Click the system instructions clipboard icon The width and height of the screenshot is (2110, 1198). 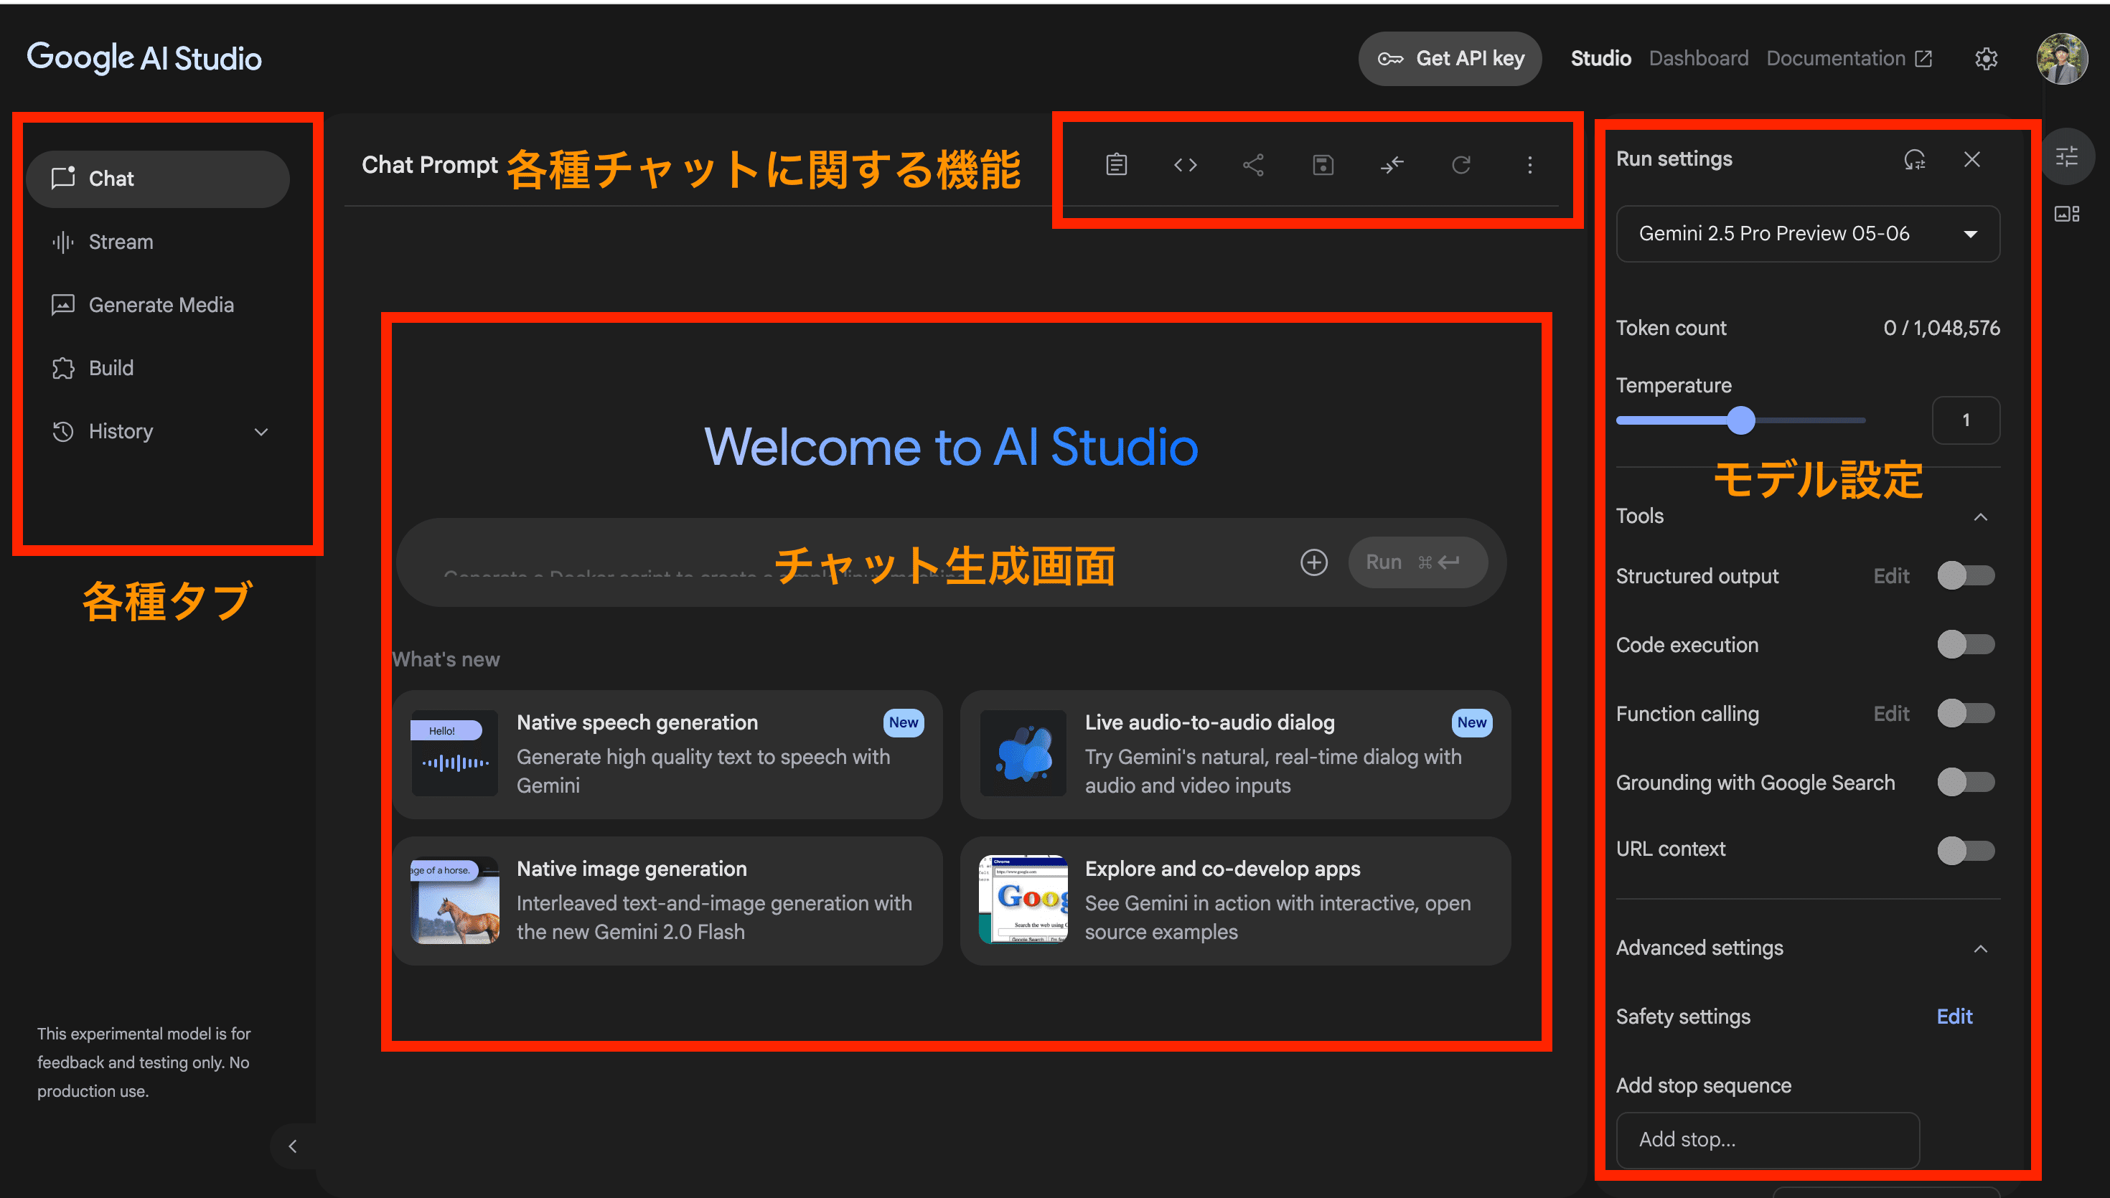click(x=1116, y=164)
